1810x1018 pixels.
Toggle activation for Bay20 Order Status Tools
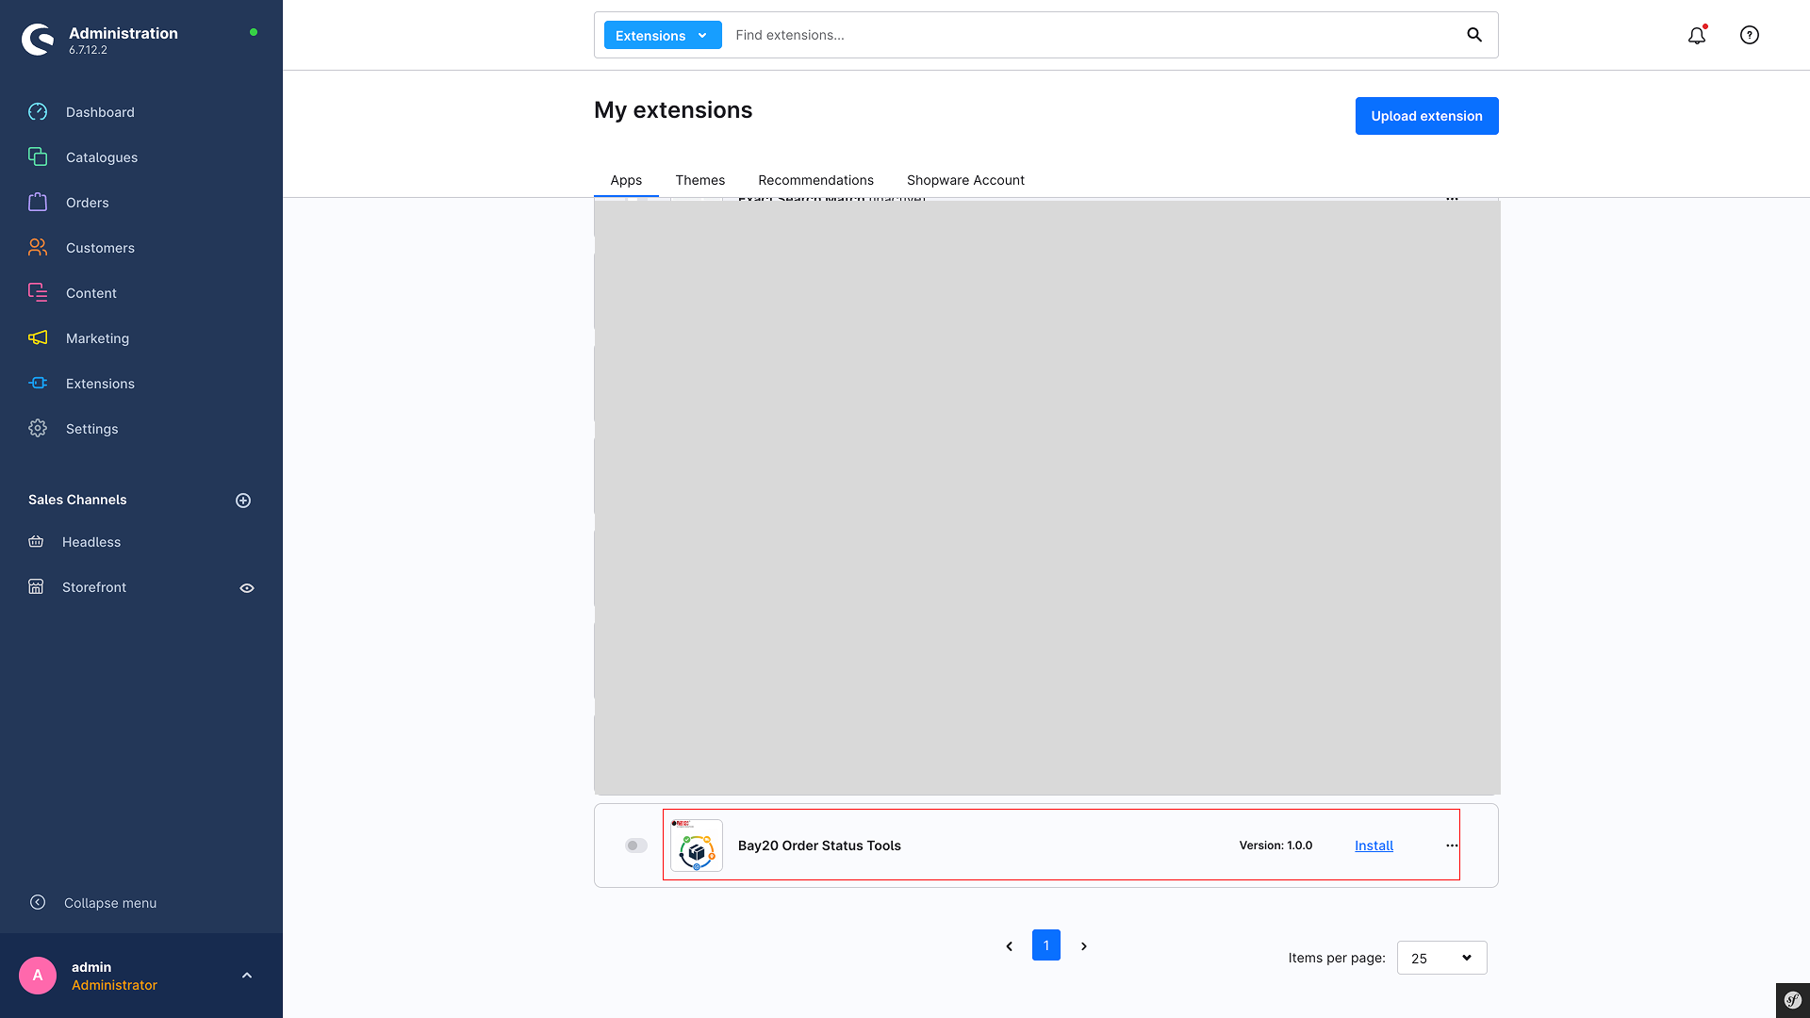(636, 846)
